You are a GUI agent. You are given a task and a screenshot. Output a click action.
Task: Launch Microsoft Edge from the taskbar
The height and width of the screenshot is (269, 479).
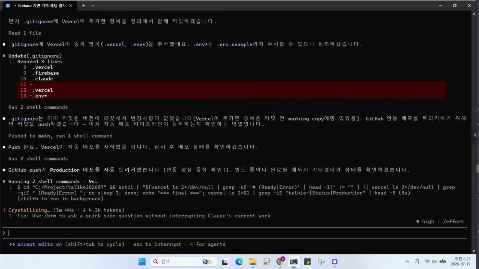[239, 262]
